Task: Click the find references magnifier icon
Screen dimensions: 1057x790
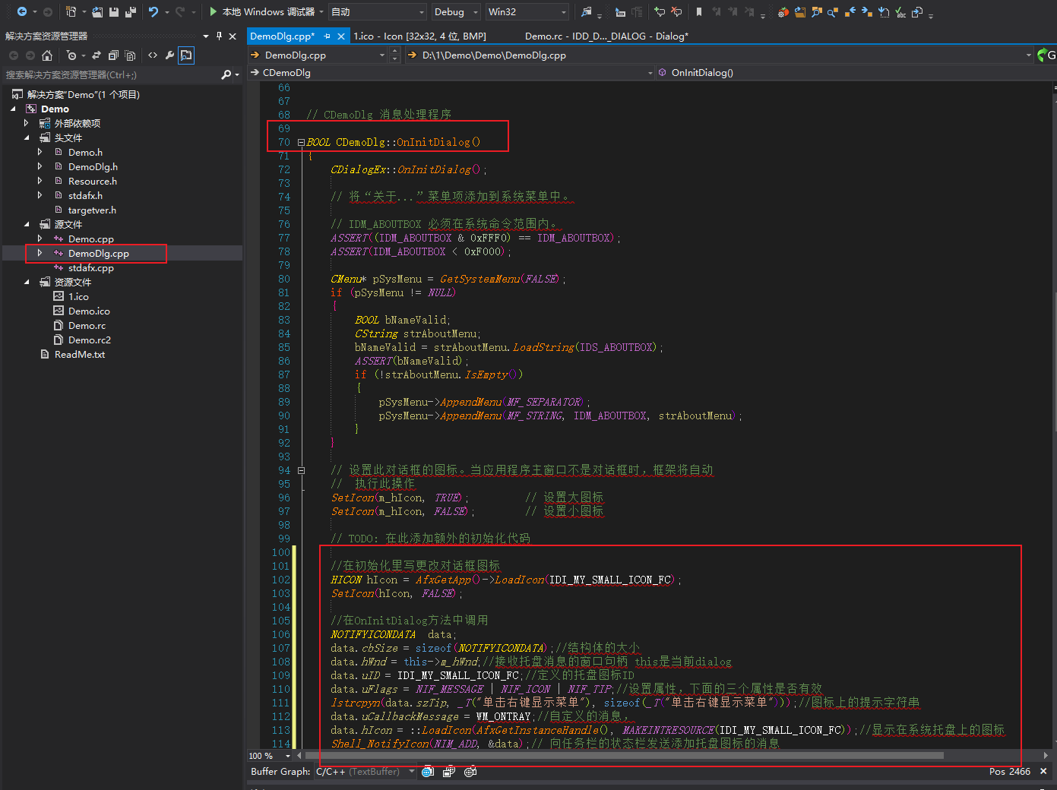Action: [x=833, y=12]
